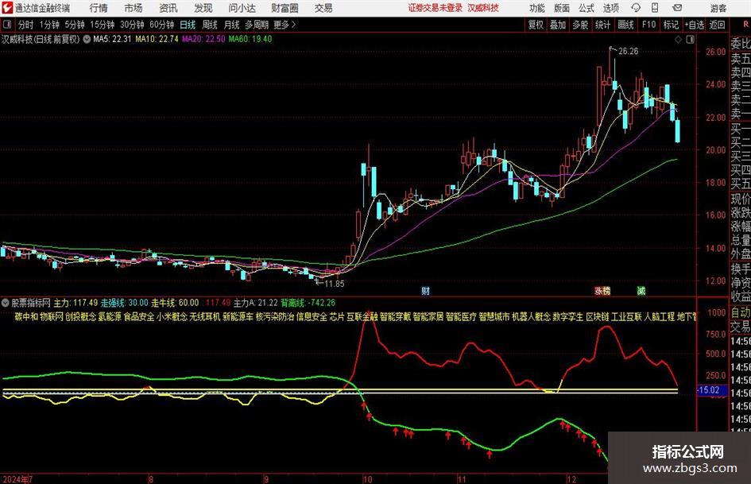The height and width of the screenshot is (484, 751).
Task: Open the 问小达 menu
Action: click(x=242, y=8)
